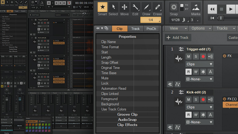Open Clips edit filter dropdown on Kick-edit
The image size is (238, 134).
[x=200, y=107]
